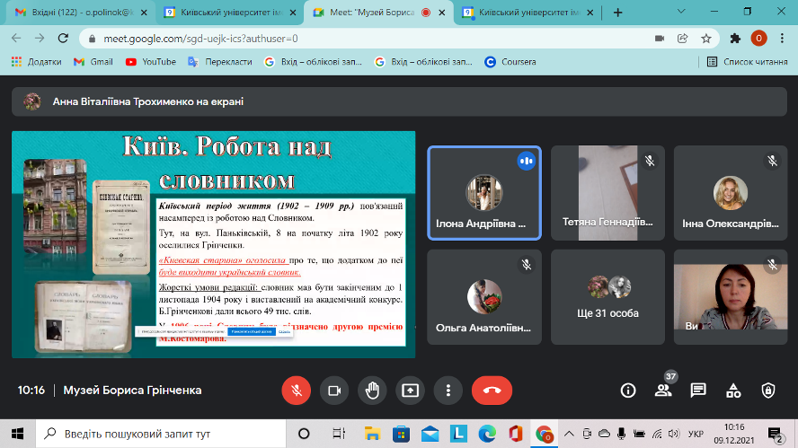This screenshot has height=448, width=798.
Task: Open host controls shield icon
Action: (x=768, y=391)
